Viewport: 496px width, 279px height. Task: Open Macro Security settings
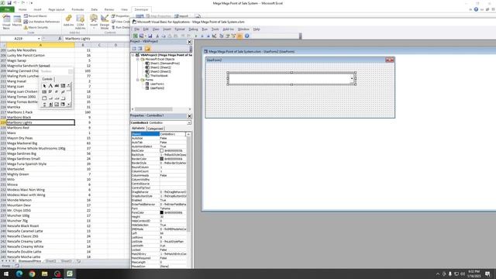(36, 27)
